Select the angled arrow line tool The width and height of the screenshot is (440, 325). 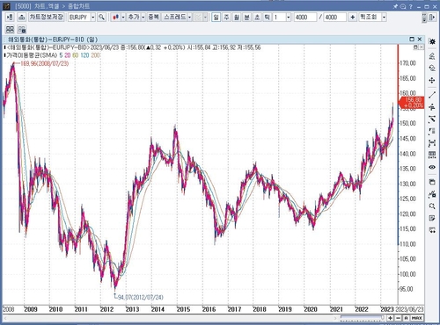pyautogui.click(x=432, y=119)
